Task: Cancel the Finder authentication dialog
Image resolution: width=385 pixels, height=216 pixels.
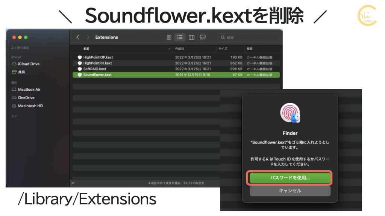Action: (x=290, y=191)
